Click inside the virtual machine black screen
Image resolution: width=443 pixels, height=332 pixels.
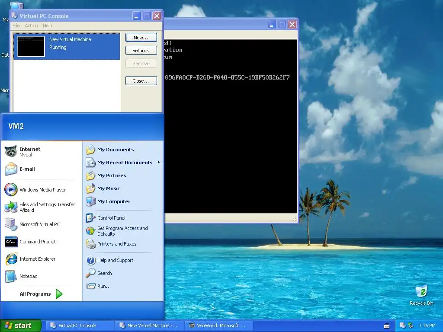point(231,126)
